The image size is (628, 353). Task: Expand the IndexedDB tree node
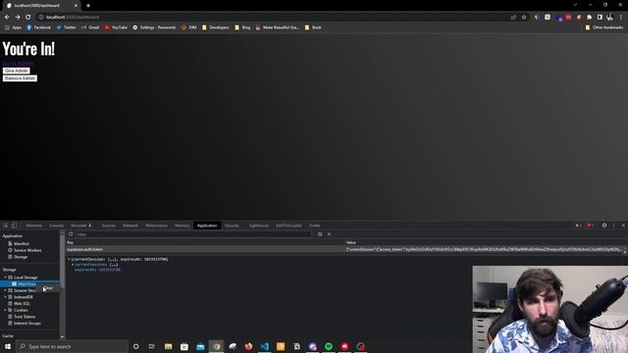pyautogui.click(x=5, y=297)
